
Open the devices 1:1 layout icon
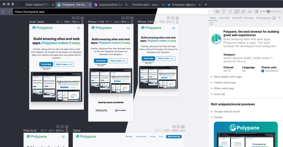point(237,12)
